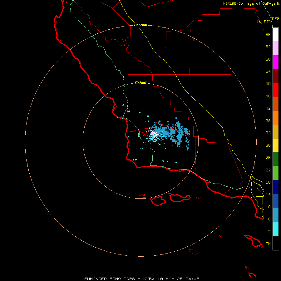
Task: Click the "100 NMI" range ring label
Action: pyautogui.click(x=140, y=25)
